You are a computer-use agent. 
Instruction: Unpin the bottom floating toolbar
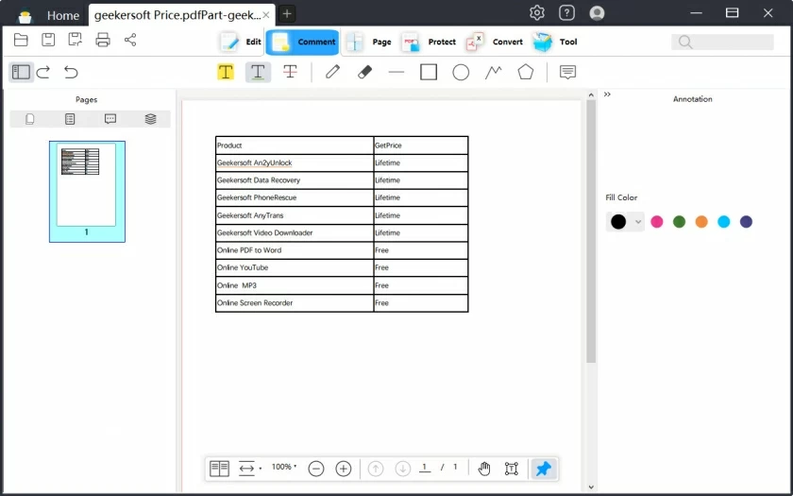(543, 469)
